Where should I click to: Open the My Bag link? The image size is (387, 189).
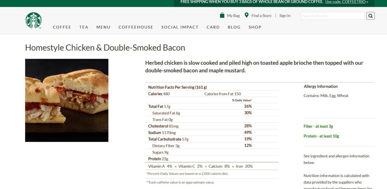233,15
